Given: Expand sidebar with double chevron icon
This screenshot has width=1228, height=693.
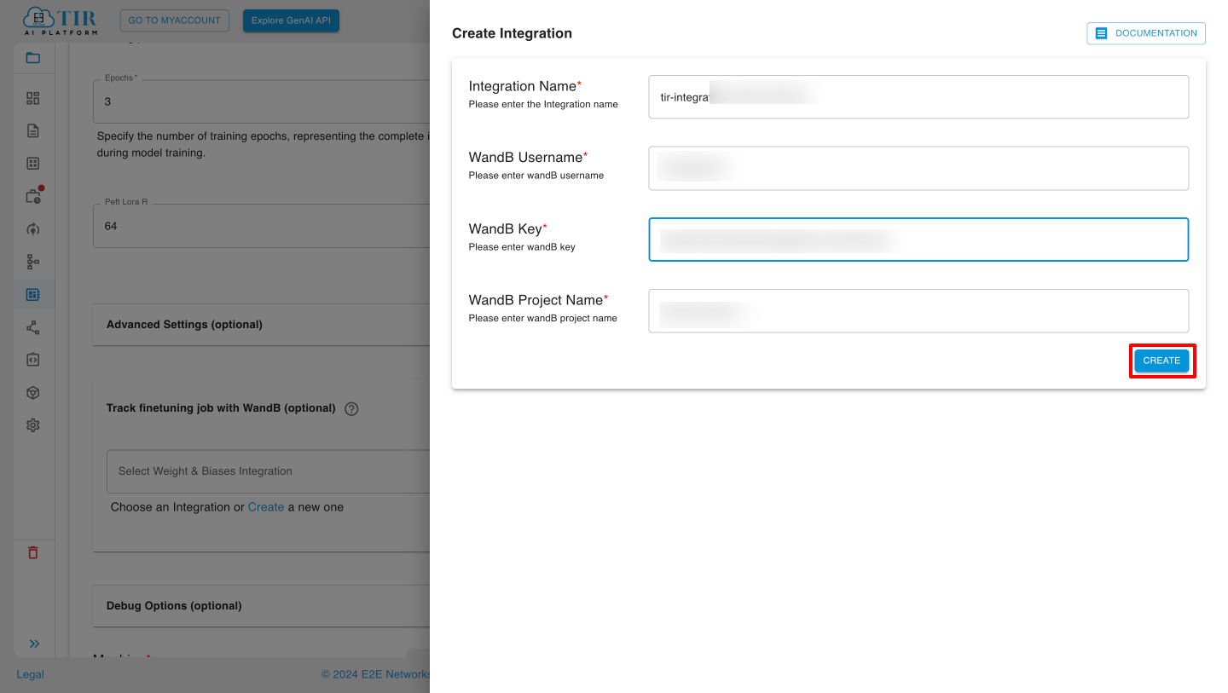Looking at the screenshot, I should point(35,644).
